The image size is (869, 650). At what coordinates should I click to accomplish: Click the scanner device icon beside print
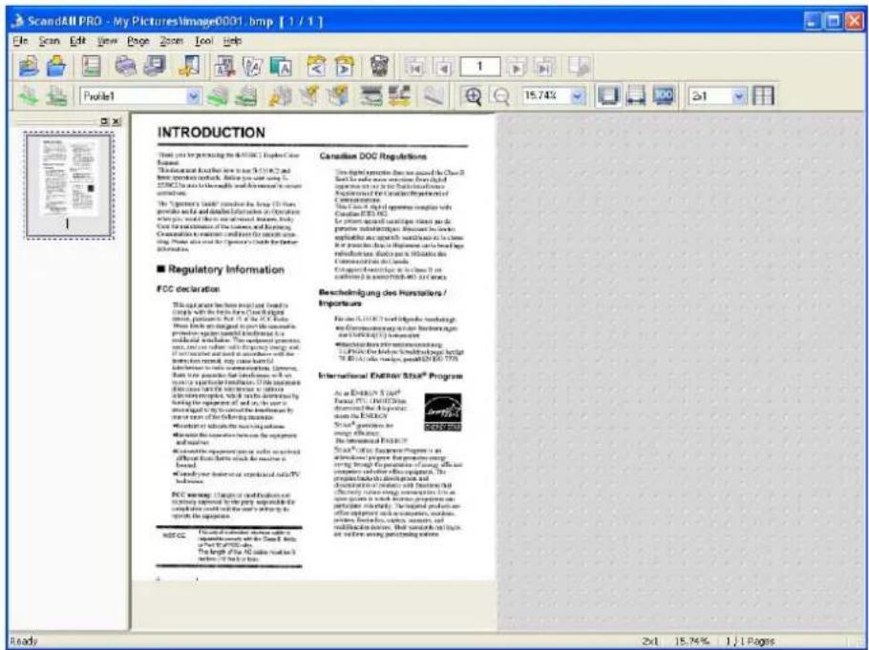[x=154, y=67]
